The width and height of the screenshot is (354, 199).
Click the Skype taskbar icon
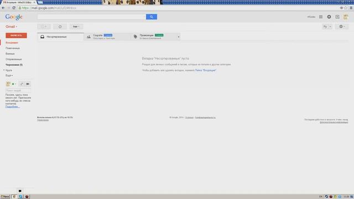(x=20, y=197)
